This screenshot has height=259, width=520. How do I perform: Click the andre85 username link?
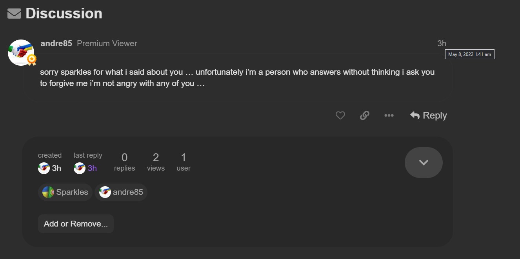(56, 43)
